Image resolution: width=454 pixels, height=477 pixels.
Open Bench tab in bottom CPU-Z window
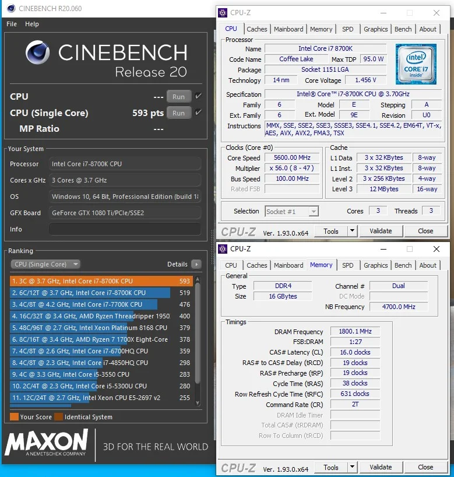(x=403, y=265)
